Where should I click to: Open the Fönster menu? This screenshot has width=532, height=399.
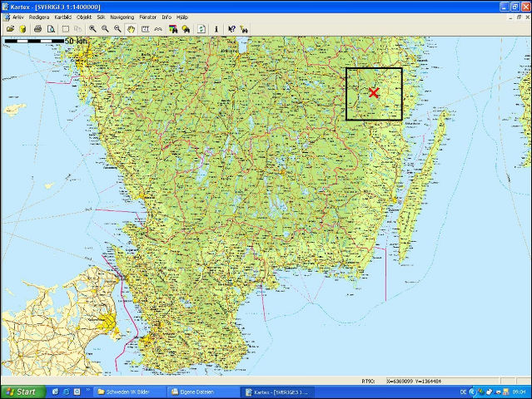click(147, 17)
